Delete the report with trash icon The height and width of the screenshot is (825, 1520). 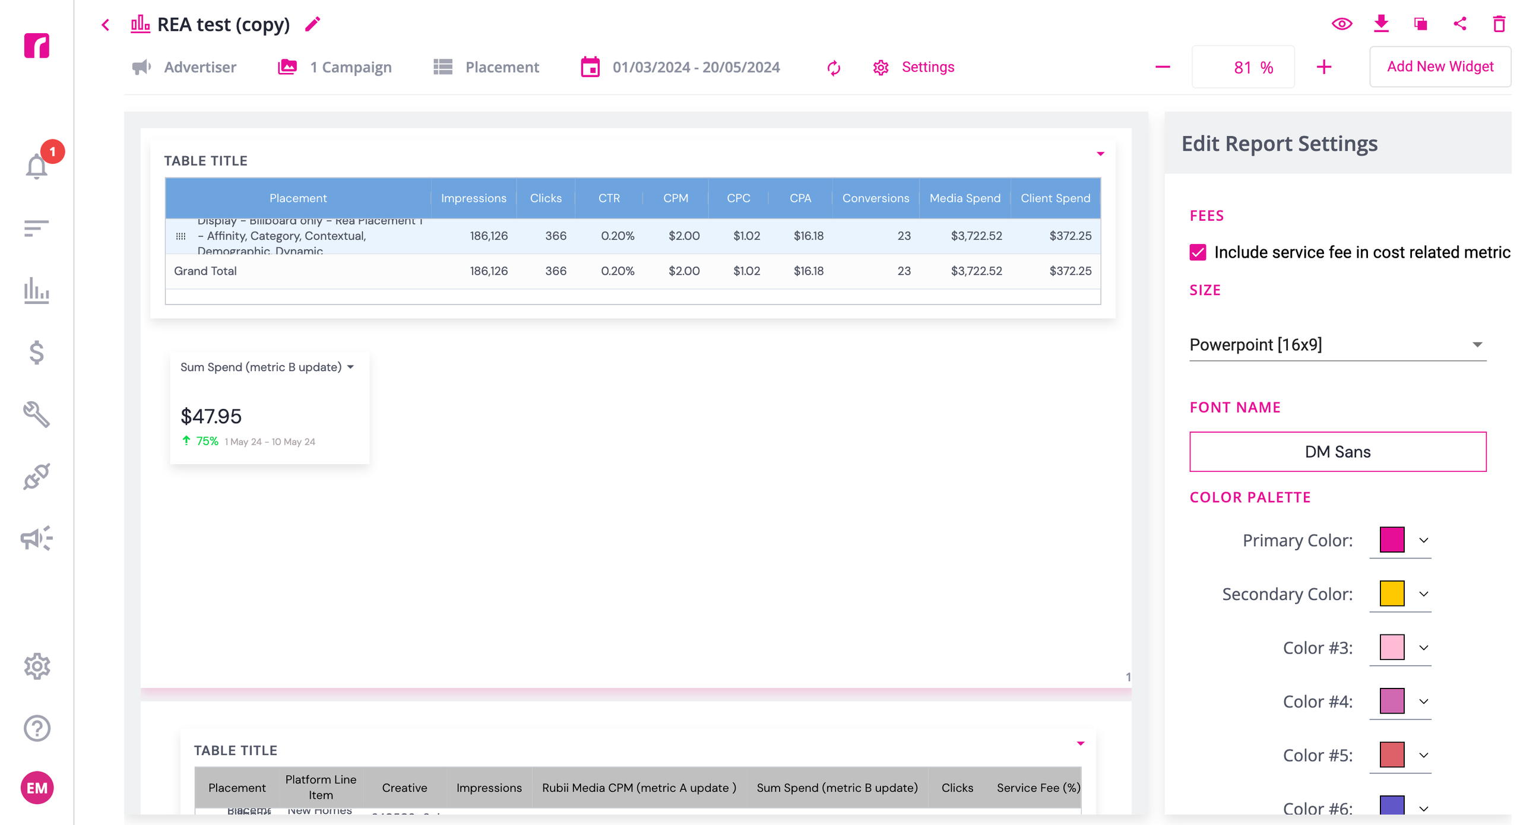click(1499, 24)
